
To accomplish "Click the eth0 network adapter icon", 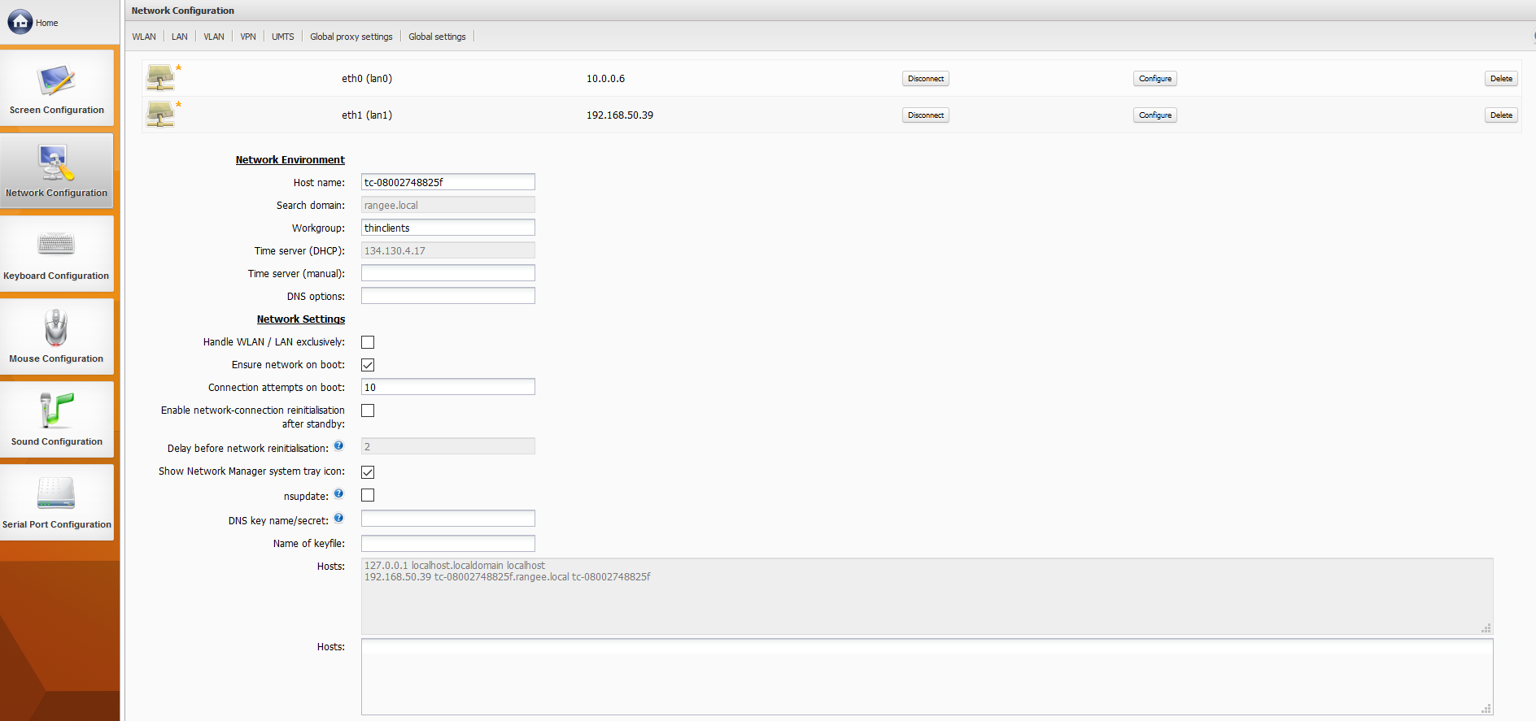I will point(161,78).
